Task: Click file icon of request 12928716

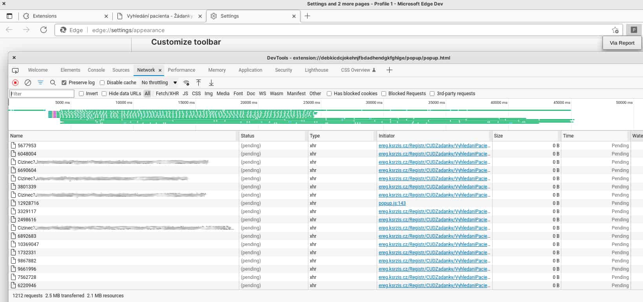Action: pos(13,203)
